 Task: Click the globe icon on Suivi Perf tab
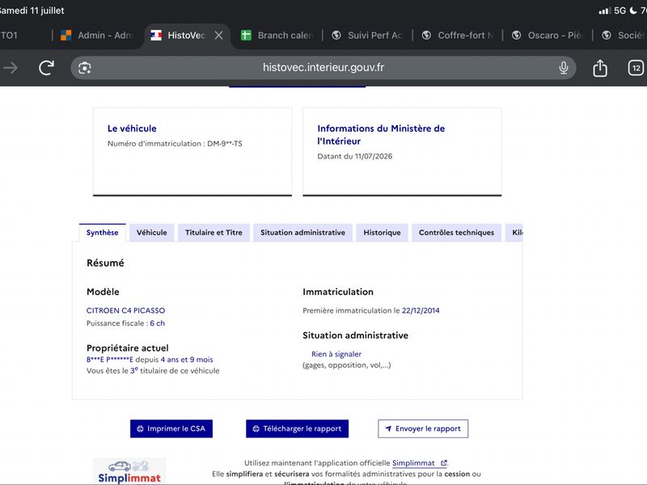(x=336, y=36)
